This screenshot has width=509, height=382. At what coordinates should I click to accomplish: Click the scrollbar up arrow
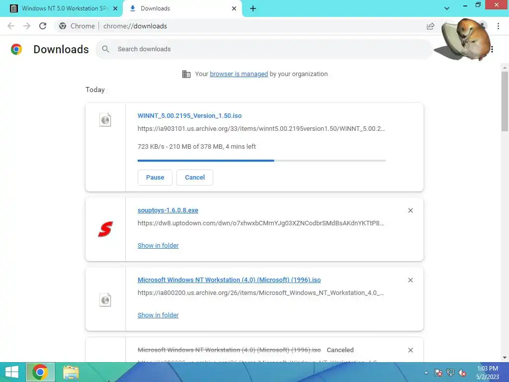(505, 68)
